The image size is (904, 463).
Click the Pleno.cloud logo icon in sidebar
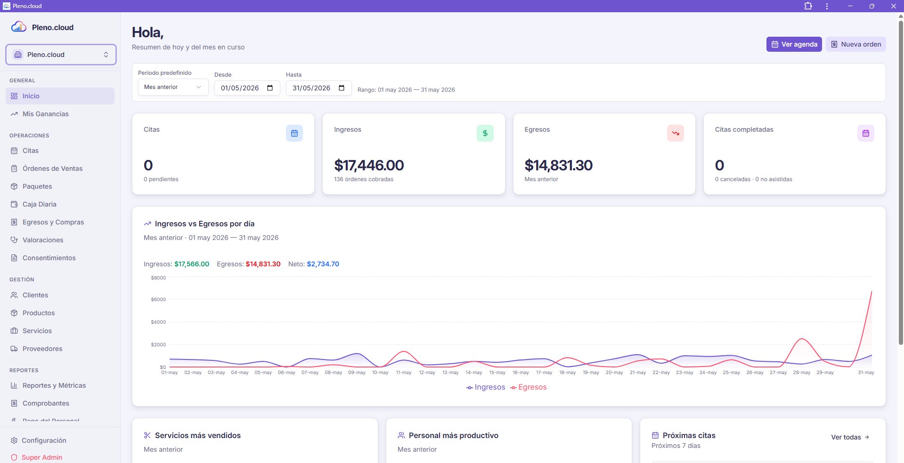coord(19,27)
